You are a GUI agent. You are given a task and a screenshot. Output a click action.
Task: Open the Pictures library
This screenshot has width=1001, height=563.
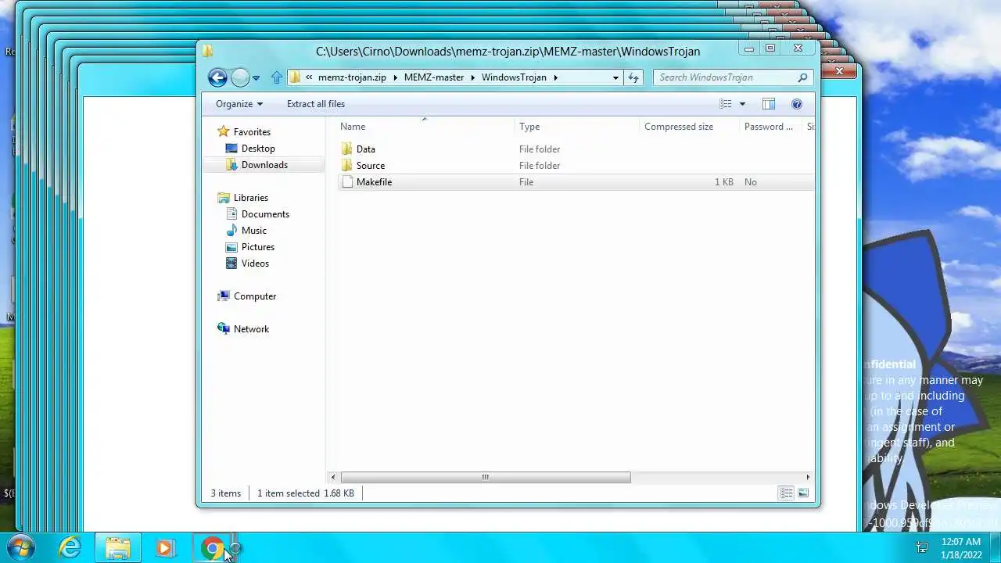click(x=258, y=247)
